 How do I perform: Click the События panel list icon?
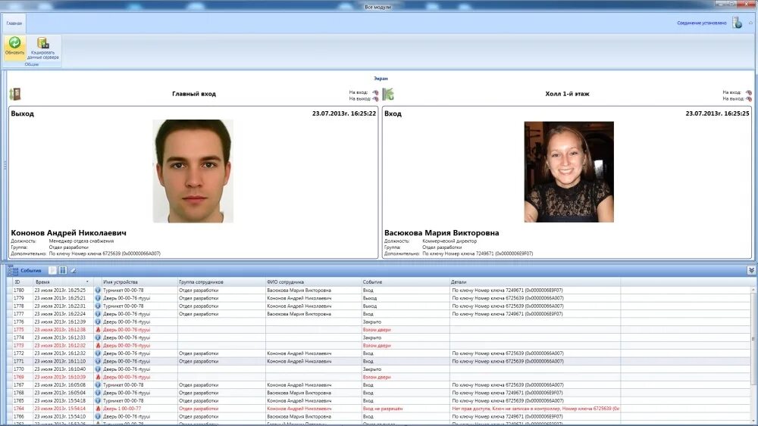(13, 271)
